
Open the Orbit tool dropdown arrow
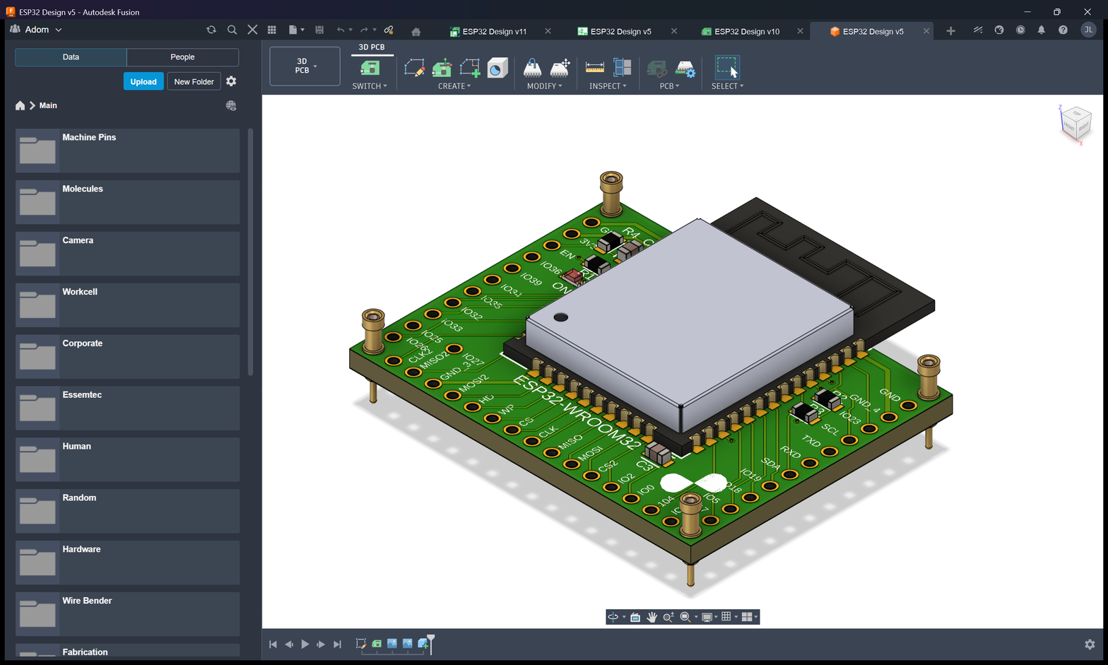pos(624,618)
